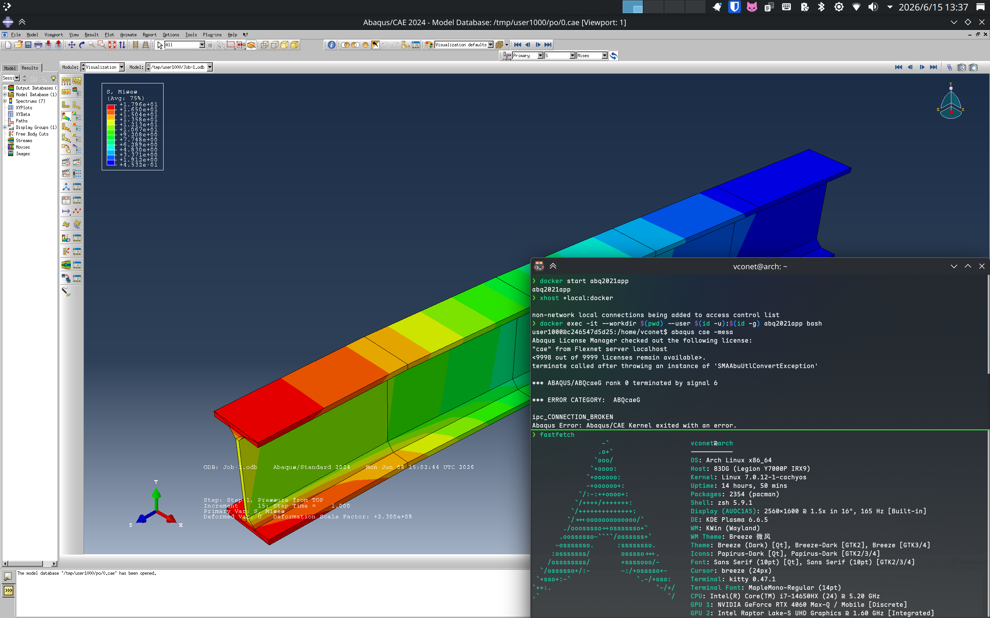Click the Query information icon

click(332, 44)
